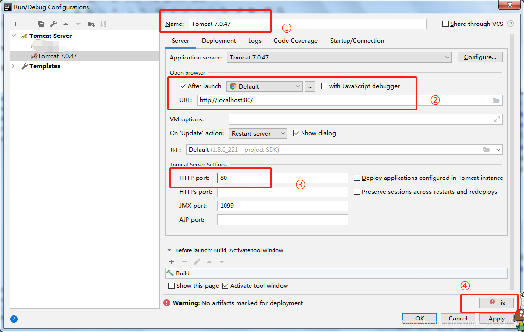The height and width of the screenshot is (332, 524).
Task: Edit before-launch task pencil icon
Action: (x=197, y=262)
